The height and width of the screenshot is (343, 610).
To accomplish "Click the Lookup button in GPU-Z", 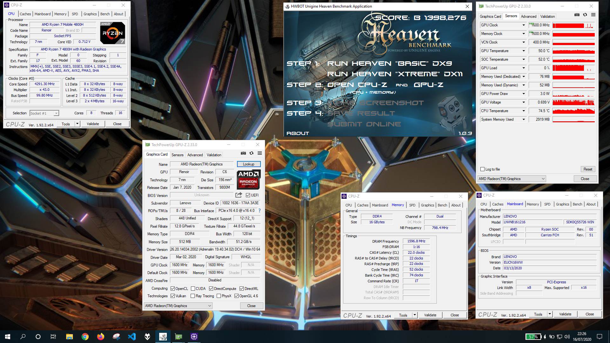I will click(249, 164).
